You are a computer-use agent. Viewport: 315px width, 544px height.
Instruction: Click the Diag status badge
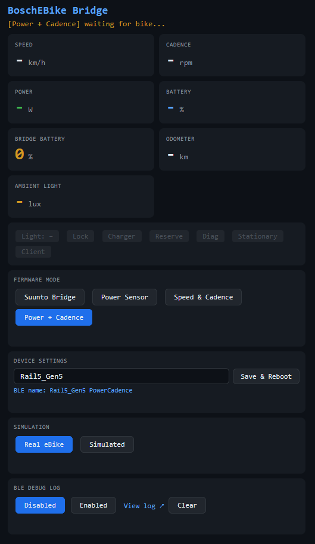coord(210,236)
